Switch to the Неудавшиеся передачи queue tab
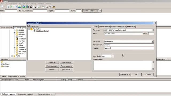 25,94
